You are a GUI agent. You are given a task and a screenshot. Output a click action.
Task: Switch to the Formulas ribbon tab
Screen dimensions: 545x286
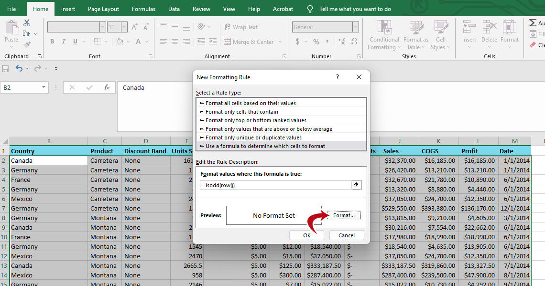[x=143, y=9]
